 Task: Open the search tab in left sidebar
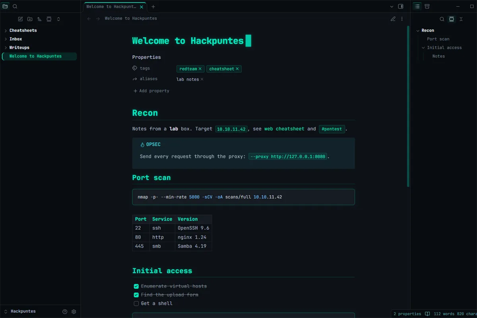(x=15, y=6)
